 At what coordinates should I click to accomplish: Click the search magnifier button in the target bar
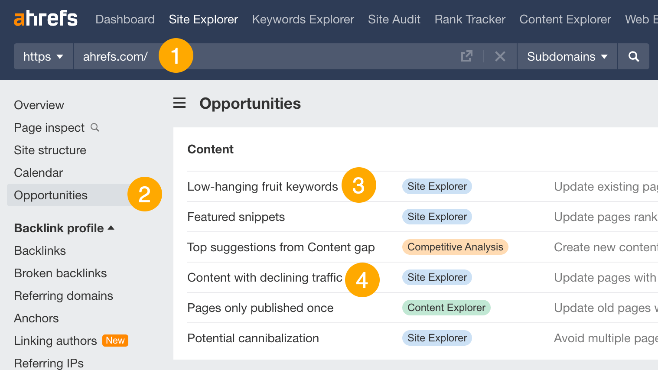coord(633,56)
